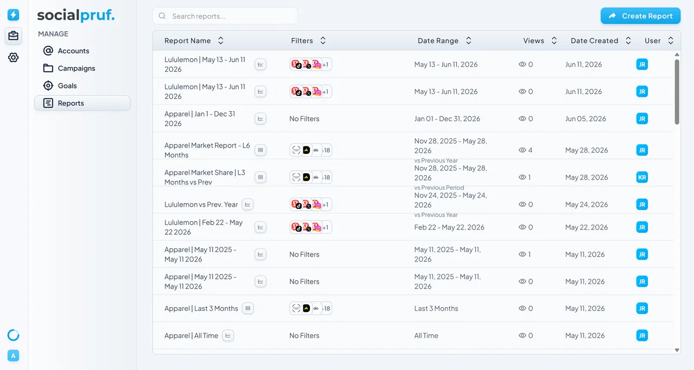This screenshot has height=370, width=694.
Task: Click the Create Report button
Action: [x=640, y=16]
